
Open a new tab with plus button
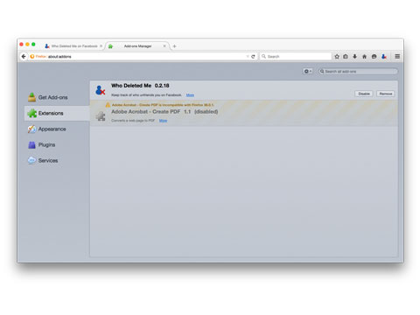(x=174, y=46)
